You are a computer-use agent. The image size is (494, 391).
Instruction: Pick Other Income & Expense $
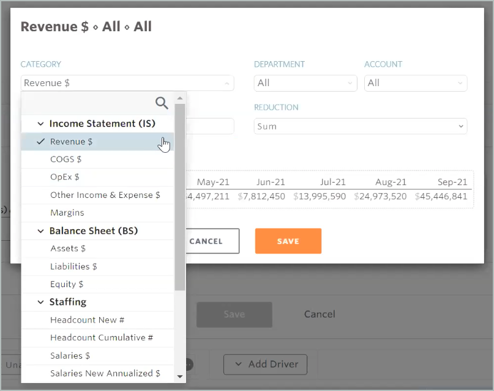coord(105,195)
